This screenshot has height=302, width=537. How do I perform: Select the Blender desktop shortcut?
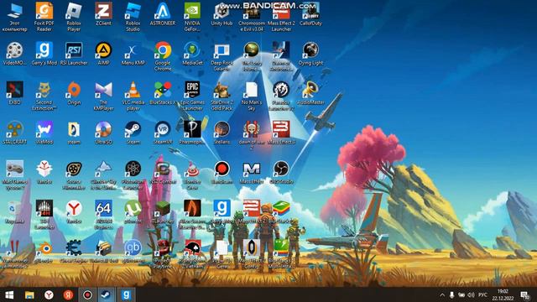[x=44, y=251]
